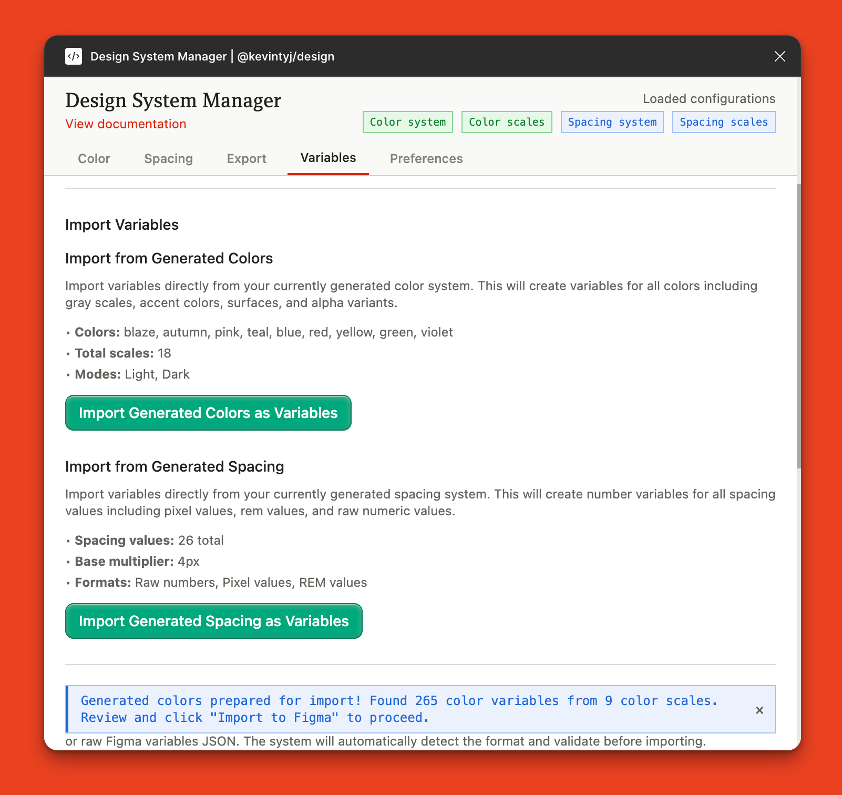Click the code icon in the title bar

coord(74,56)
